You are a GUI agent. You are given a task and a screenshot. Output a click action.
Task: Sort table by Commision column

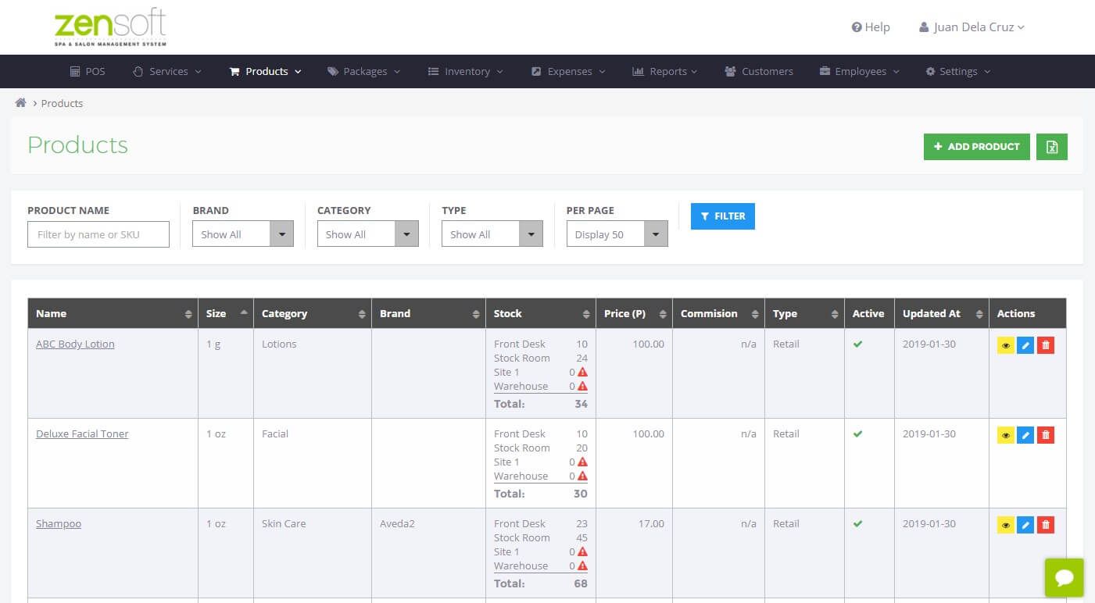click(x=718, y=313)
